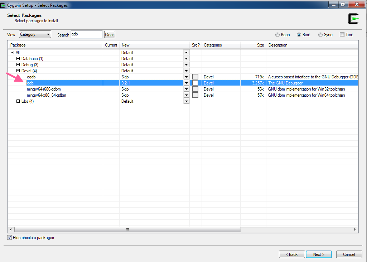Viewport: 367px width, 262px height.
Task: Open version dropdown for Debug row
Action: (x=186, y=64)
